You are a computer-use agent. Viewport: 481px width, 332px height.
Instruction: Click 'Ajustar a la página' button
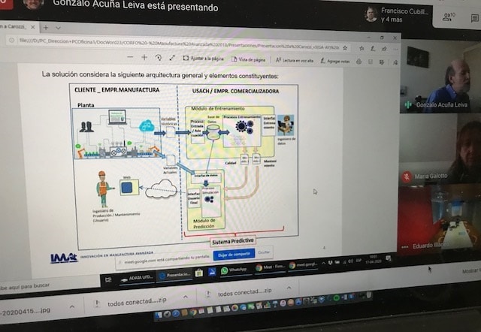click(204, 59)
